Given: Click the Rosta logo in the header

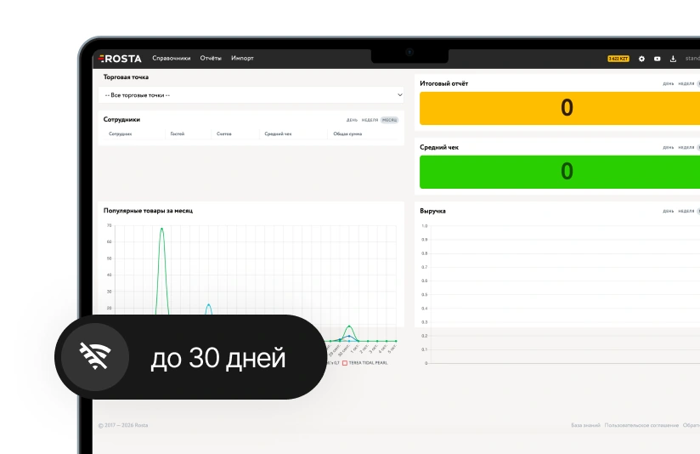Looking at the screenshot, I should click(x=120, y=59).
